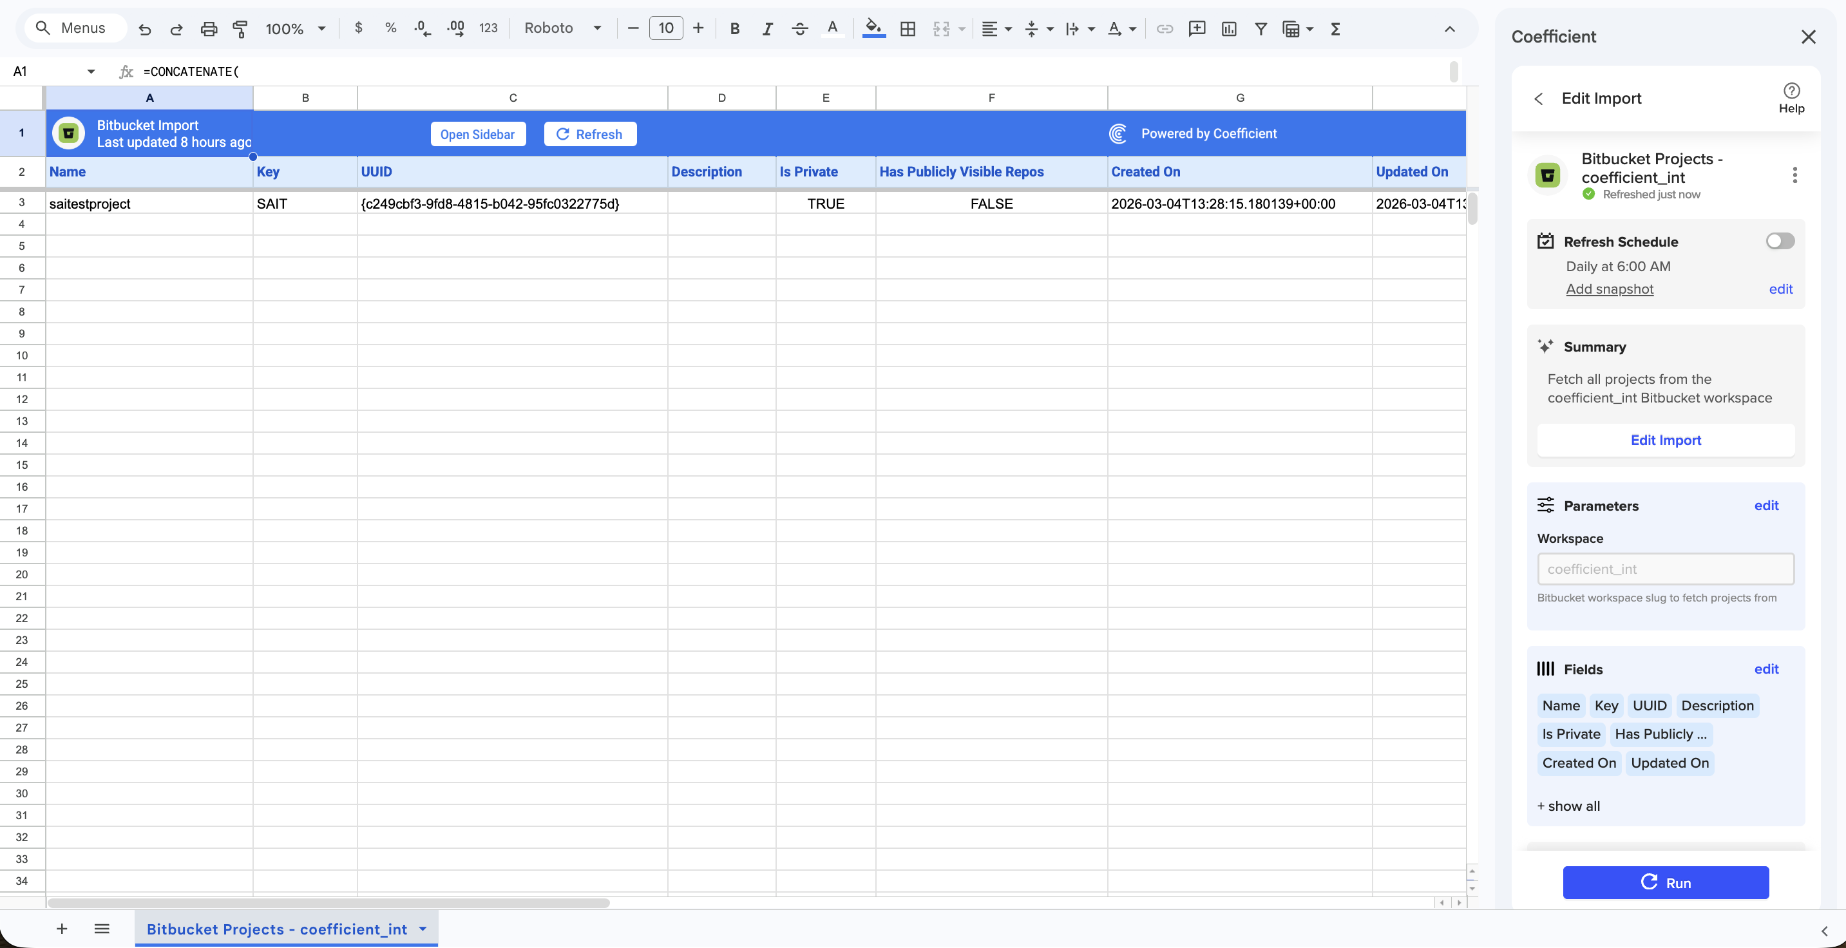Increase decimal places
Image resolution: width=1846 pixels, height=948 pixels.
click(x=456, y=29)
